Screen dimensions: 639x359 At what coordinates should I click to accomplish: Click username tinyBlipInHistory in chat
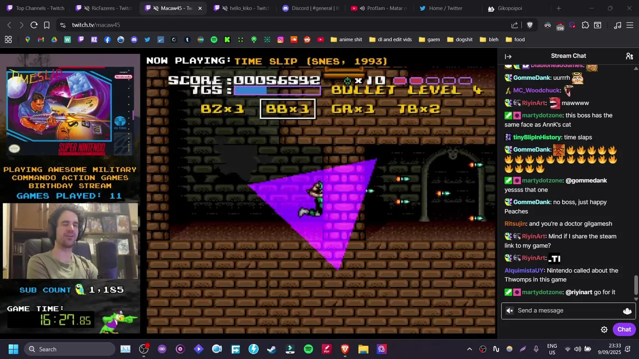(537, 137)
